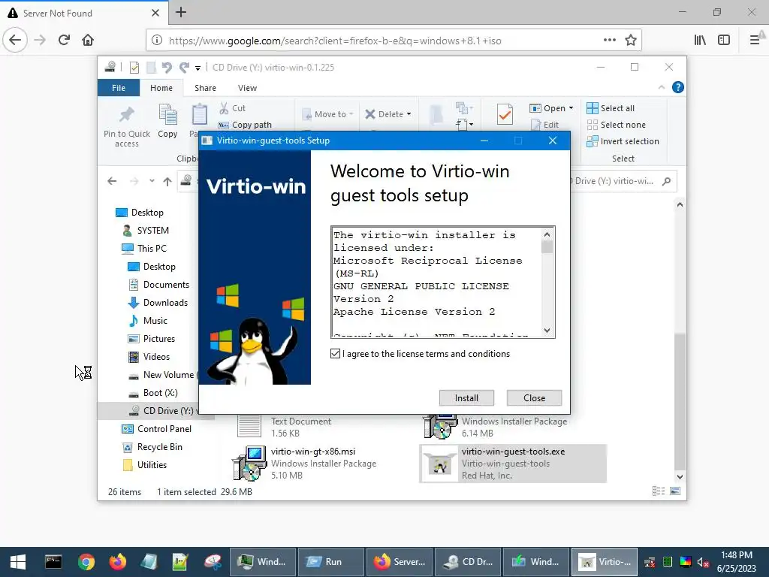Click the Explorer back arrow
This screenshot has width=769, height=577.
coord(112,181)
